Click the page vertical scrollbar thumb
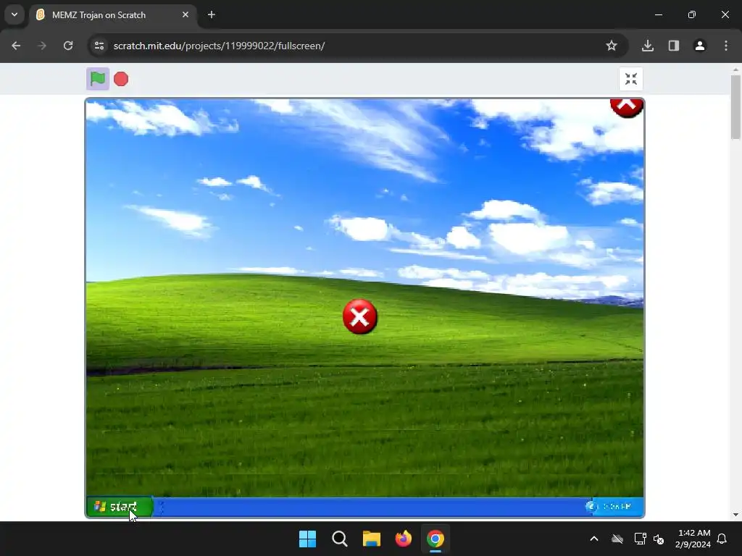The height and width of the screenshot is (556, 742). pyautogui.click(x=735, y=107)
